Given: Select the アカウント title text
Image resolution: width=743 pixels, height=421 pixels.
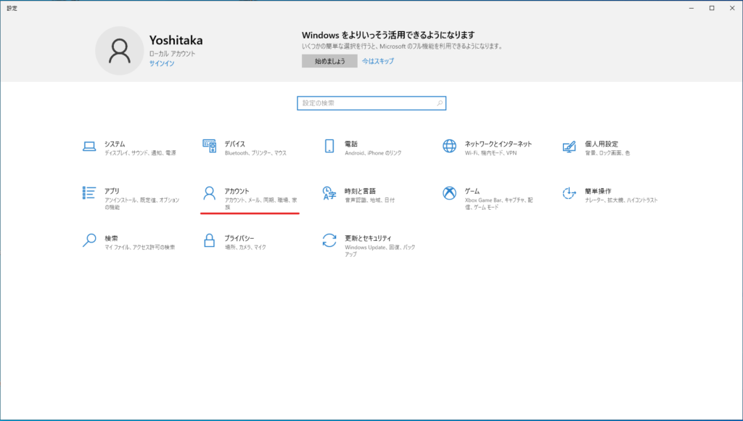Looking at the screenshot, I should coord(237,191).
